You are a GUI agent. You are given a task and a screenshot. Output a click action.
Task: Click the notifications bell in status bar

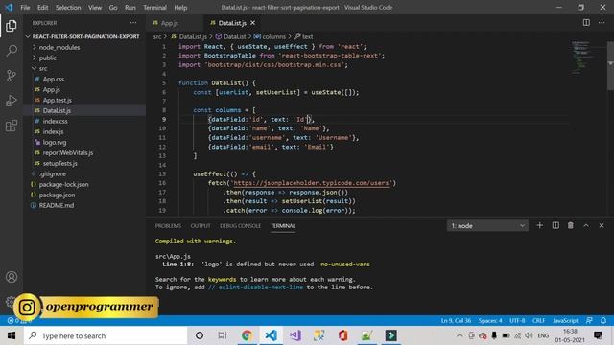point(603,320)
